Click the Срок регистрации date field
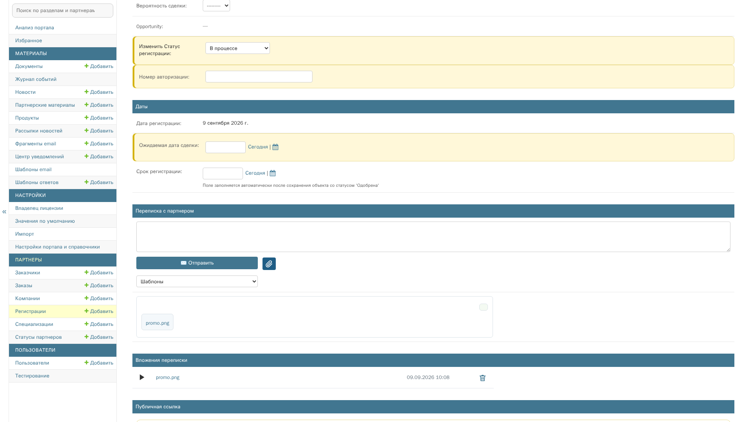Screen dimensions: 750x422 (x=223, y=173)
